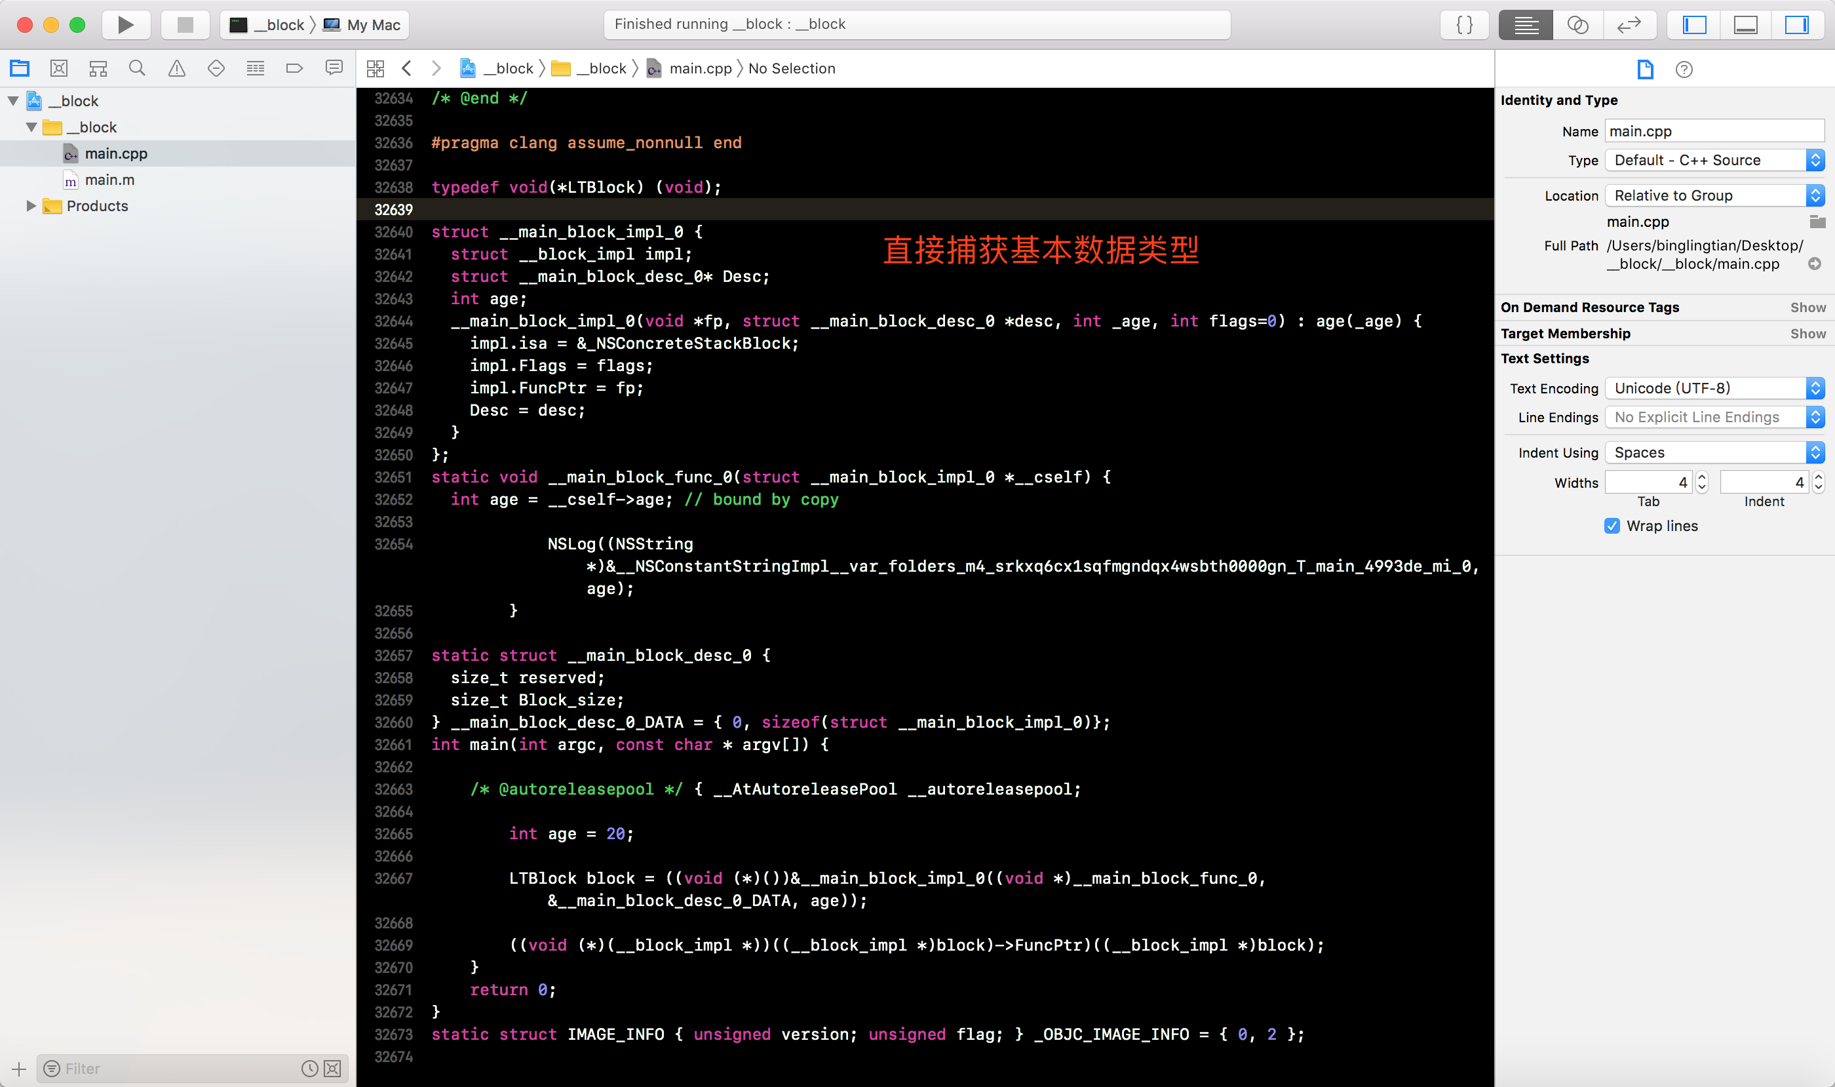Viewport: 1835px width, 1087px height.
Task: Click No Selection in jump bar
Action: [792, 68]
